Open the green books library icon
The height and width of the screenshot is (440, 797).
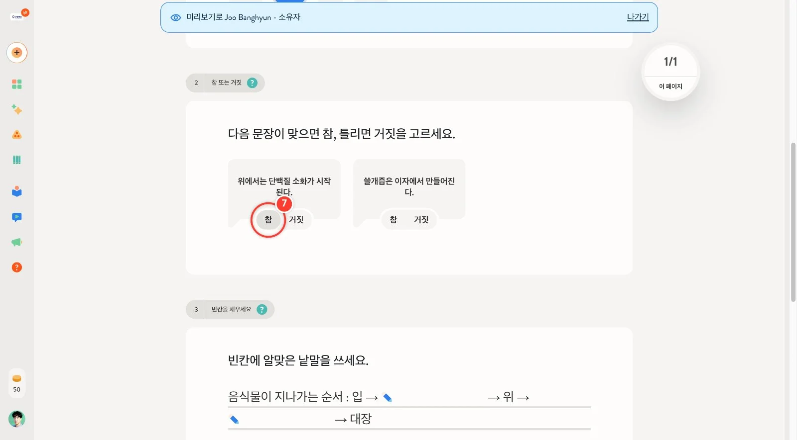[17, 160]
